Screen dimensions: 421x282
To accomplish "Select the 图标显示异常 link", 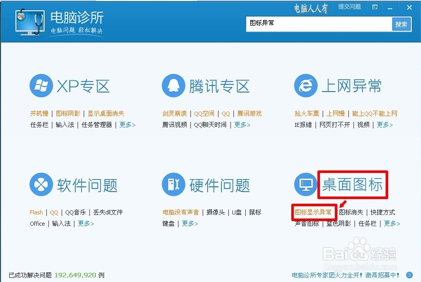I will tap(313, 212).
